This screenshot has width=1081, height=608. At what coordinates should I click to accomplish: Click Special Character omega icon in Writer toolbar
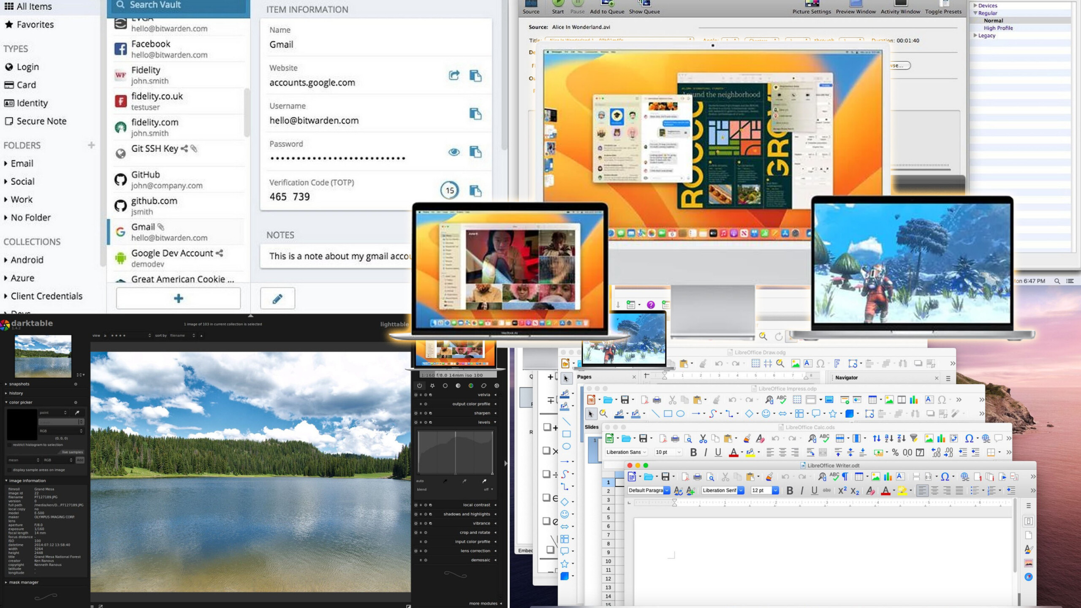point(945,477)
